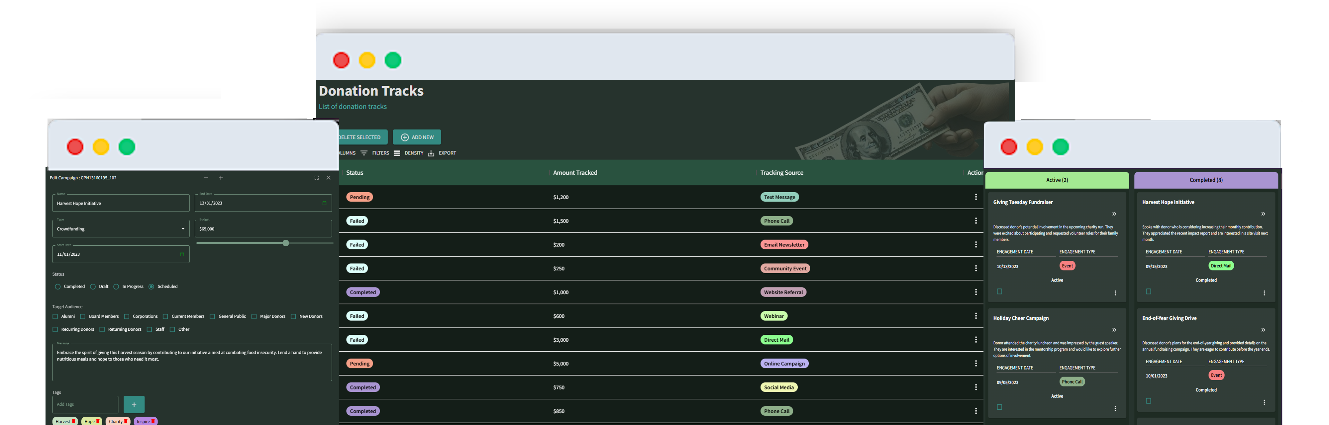Switch to the Completed (8) tab
Image resolution: width=1329 pixels, height=425 pixels.
pyautogui.click(x=1206, y=180)
